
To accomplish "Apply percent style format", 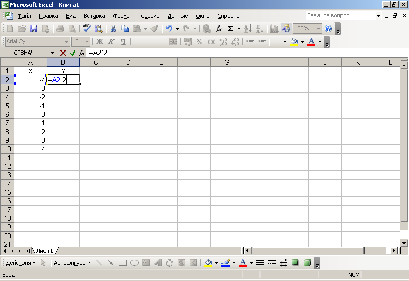I will click(x=199, y=42).
